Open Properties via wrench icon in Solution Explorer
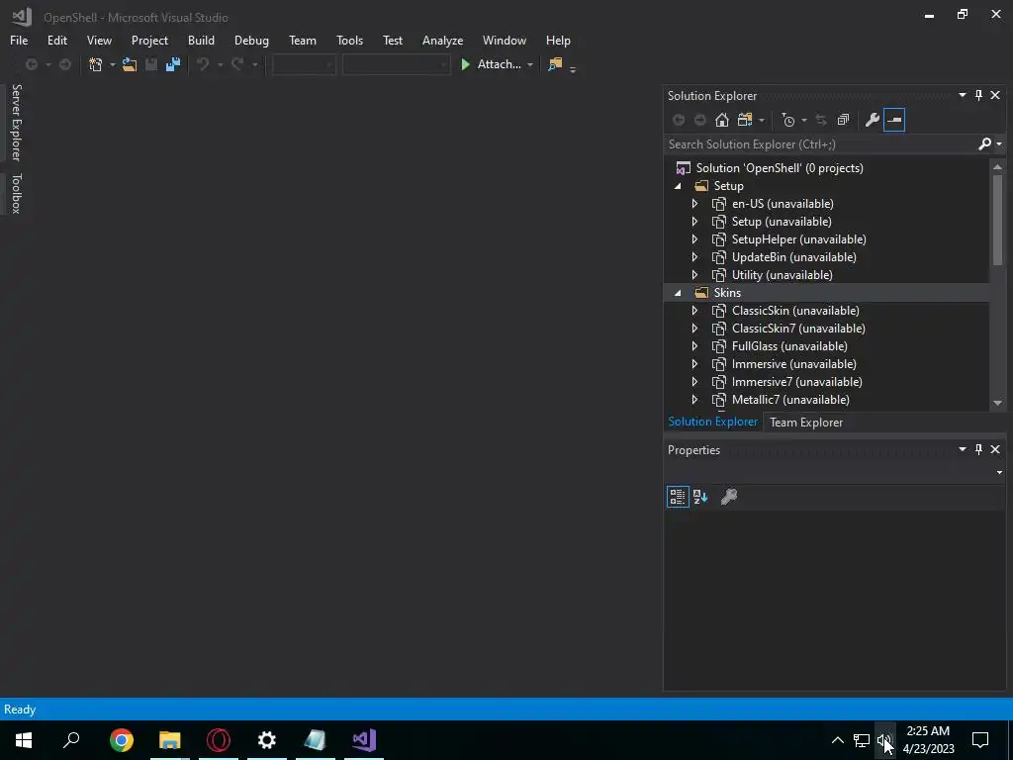 873,120
